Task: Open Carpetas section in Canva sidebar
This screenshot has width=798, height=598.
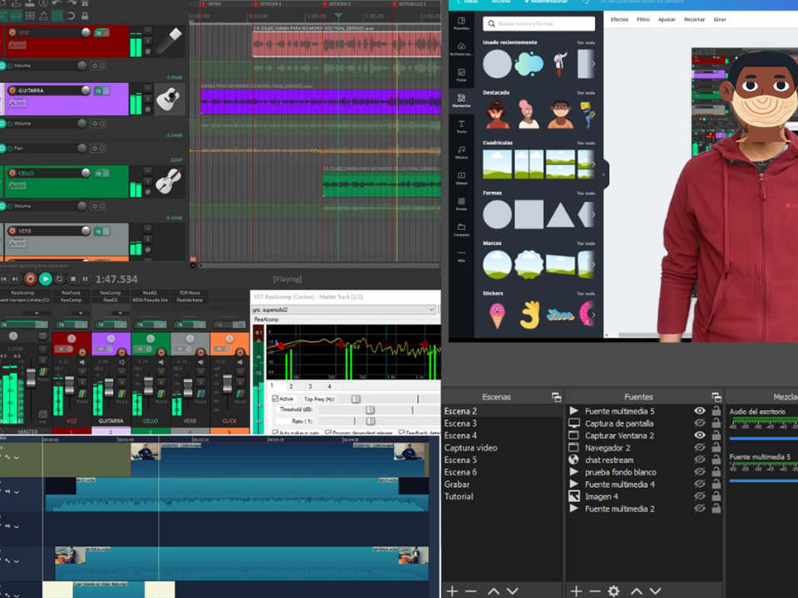Action: (461, 230)
